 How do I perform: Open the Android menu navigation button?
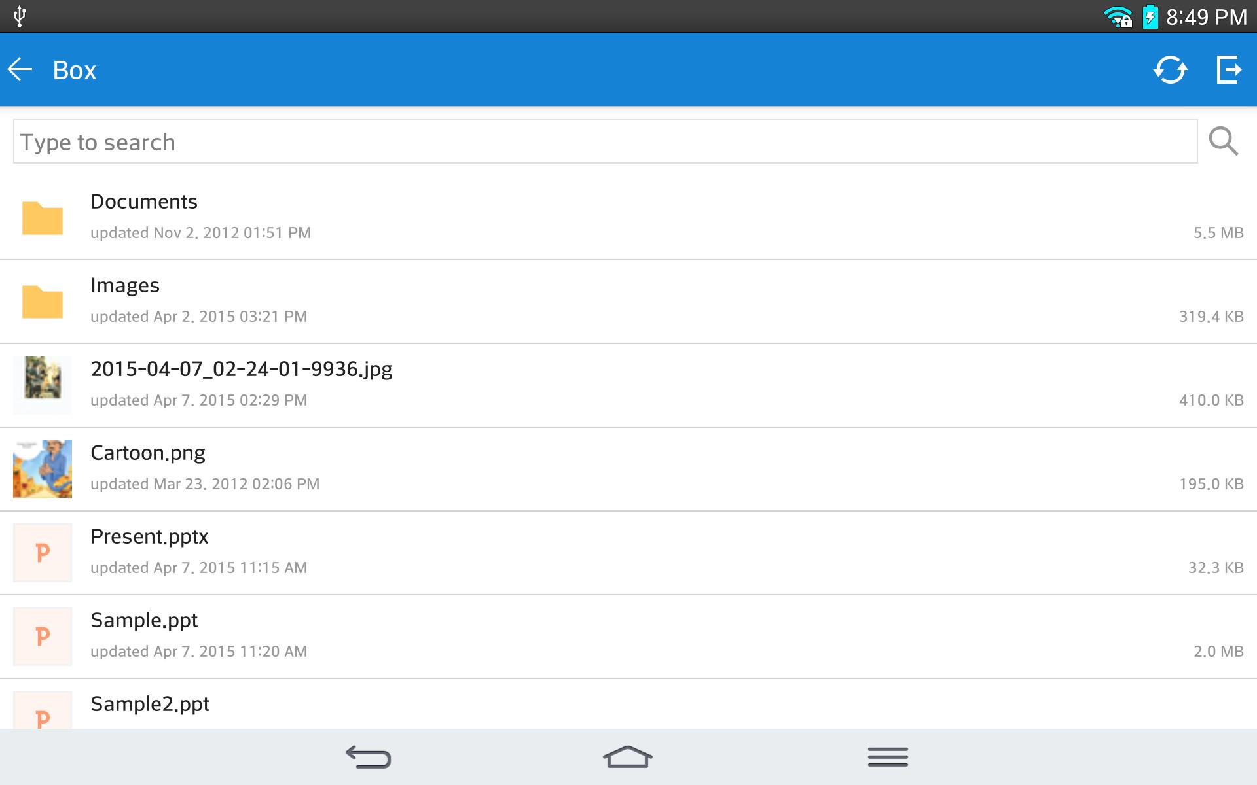(x=888, y=757)
